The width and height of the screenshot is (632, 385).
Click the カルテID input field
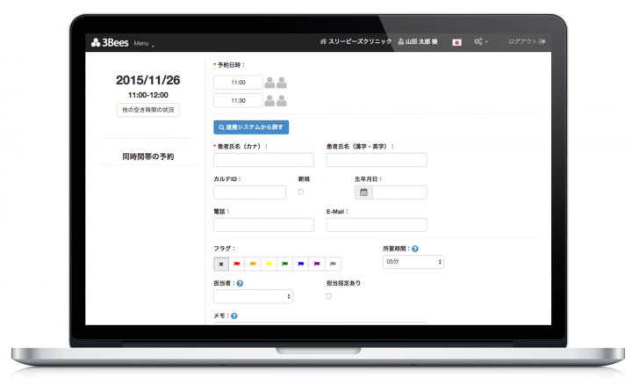tap(249, 192)
